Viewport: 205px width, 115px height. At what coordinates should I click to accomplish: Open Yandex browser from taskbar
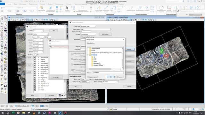18,113
